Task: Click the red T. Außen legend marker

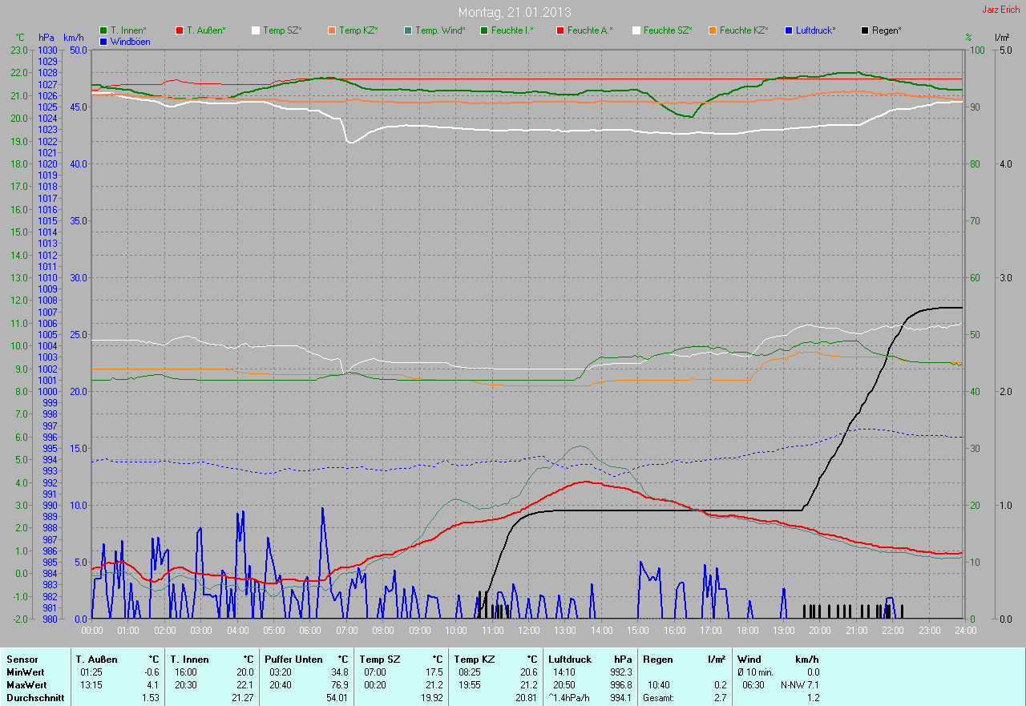Action: coord(180,30)
